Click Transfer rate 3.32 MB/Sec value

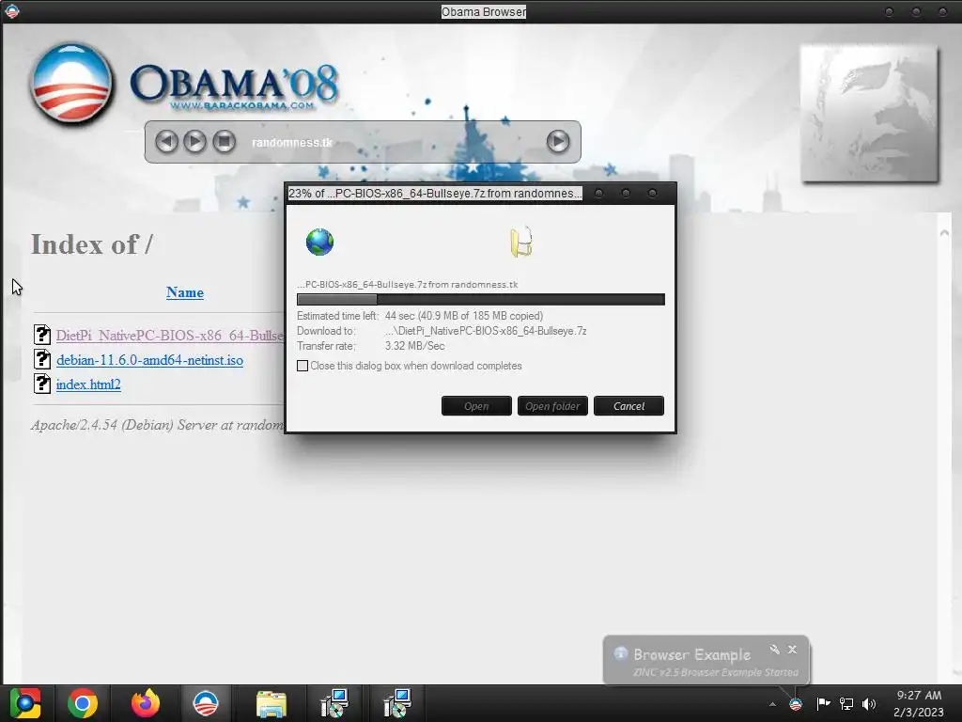point(414,346)
